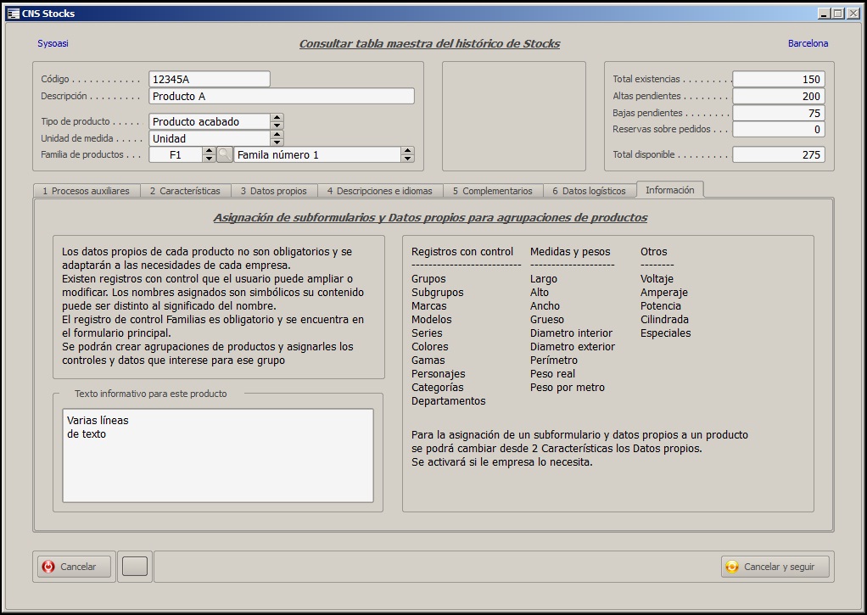Click the Sysoasi label

tap(53, 43)
